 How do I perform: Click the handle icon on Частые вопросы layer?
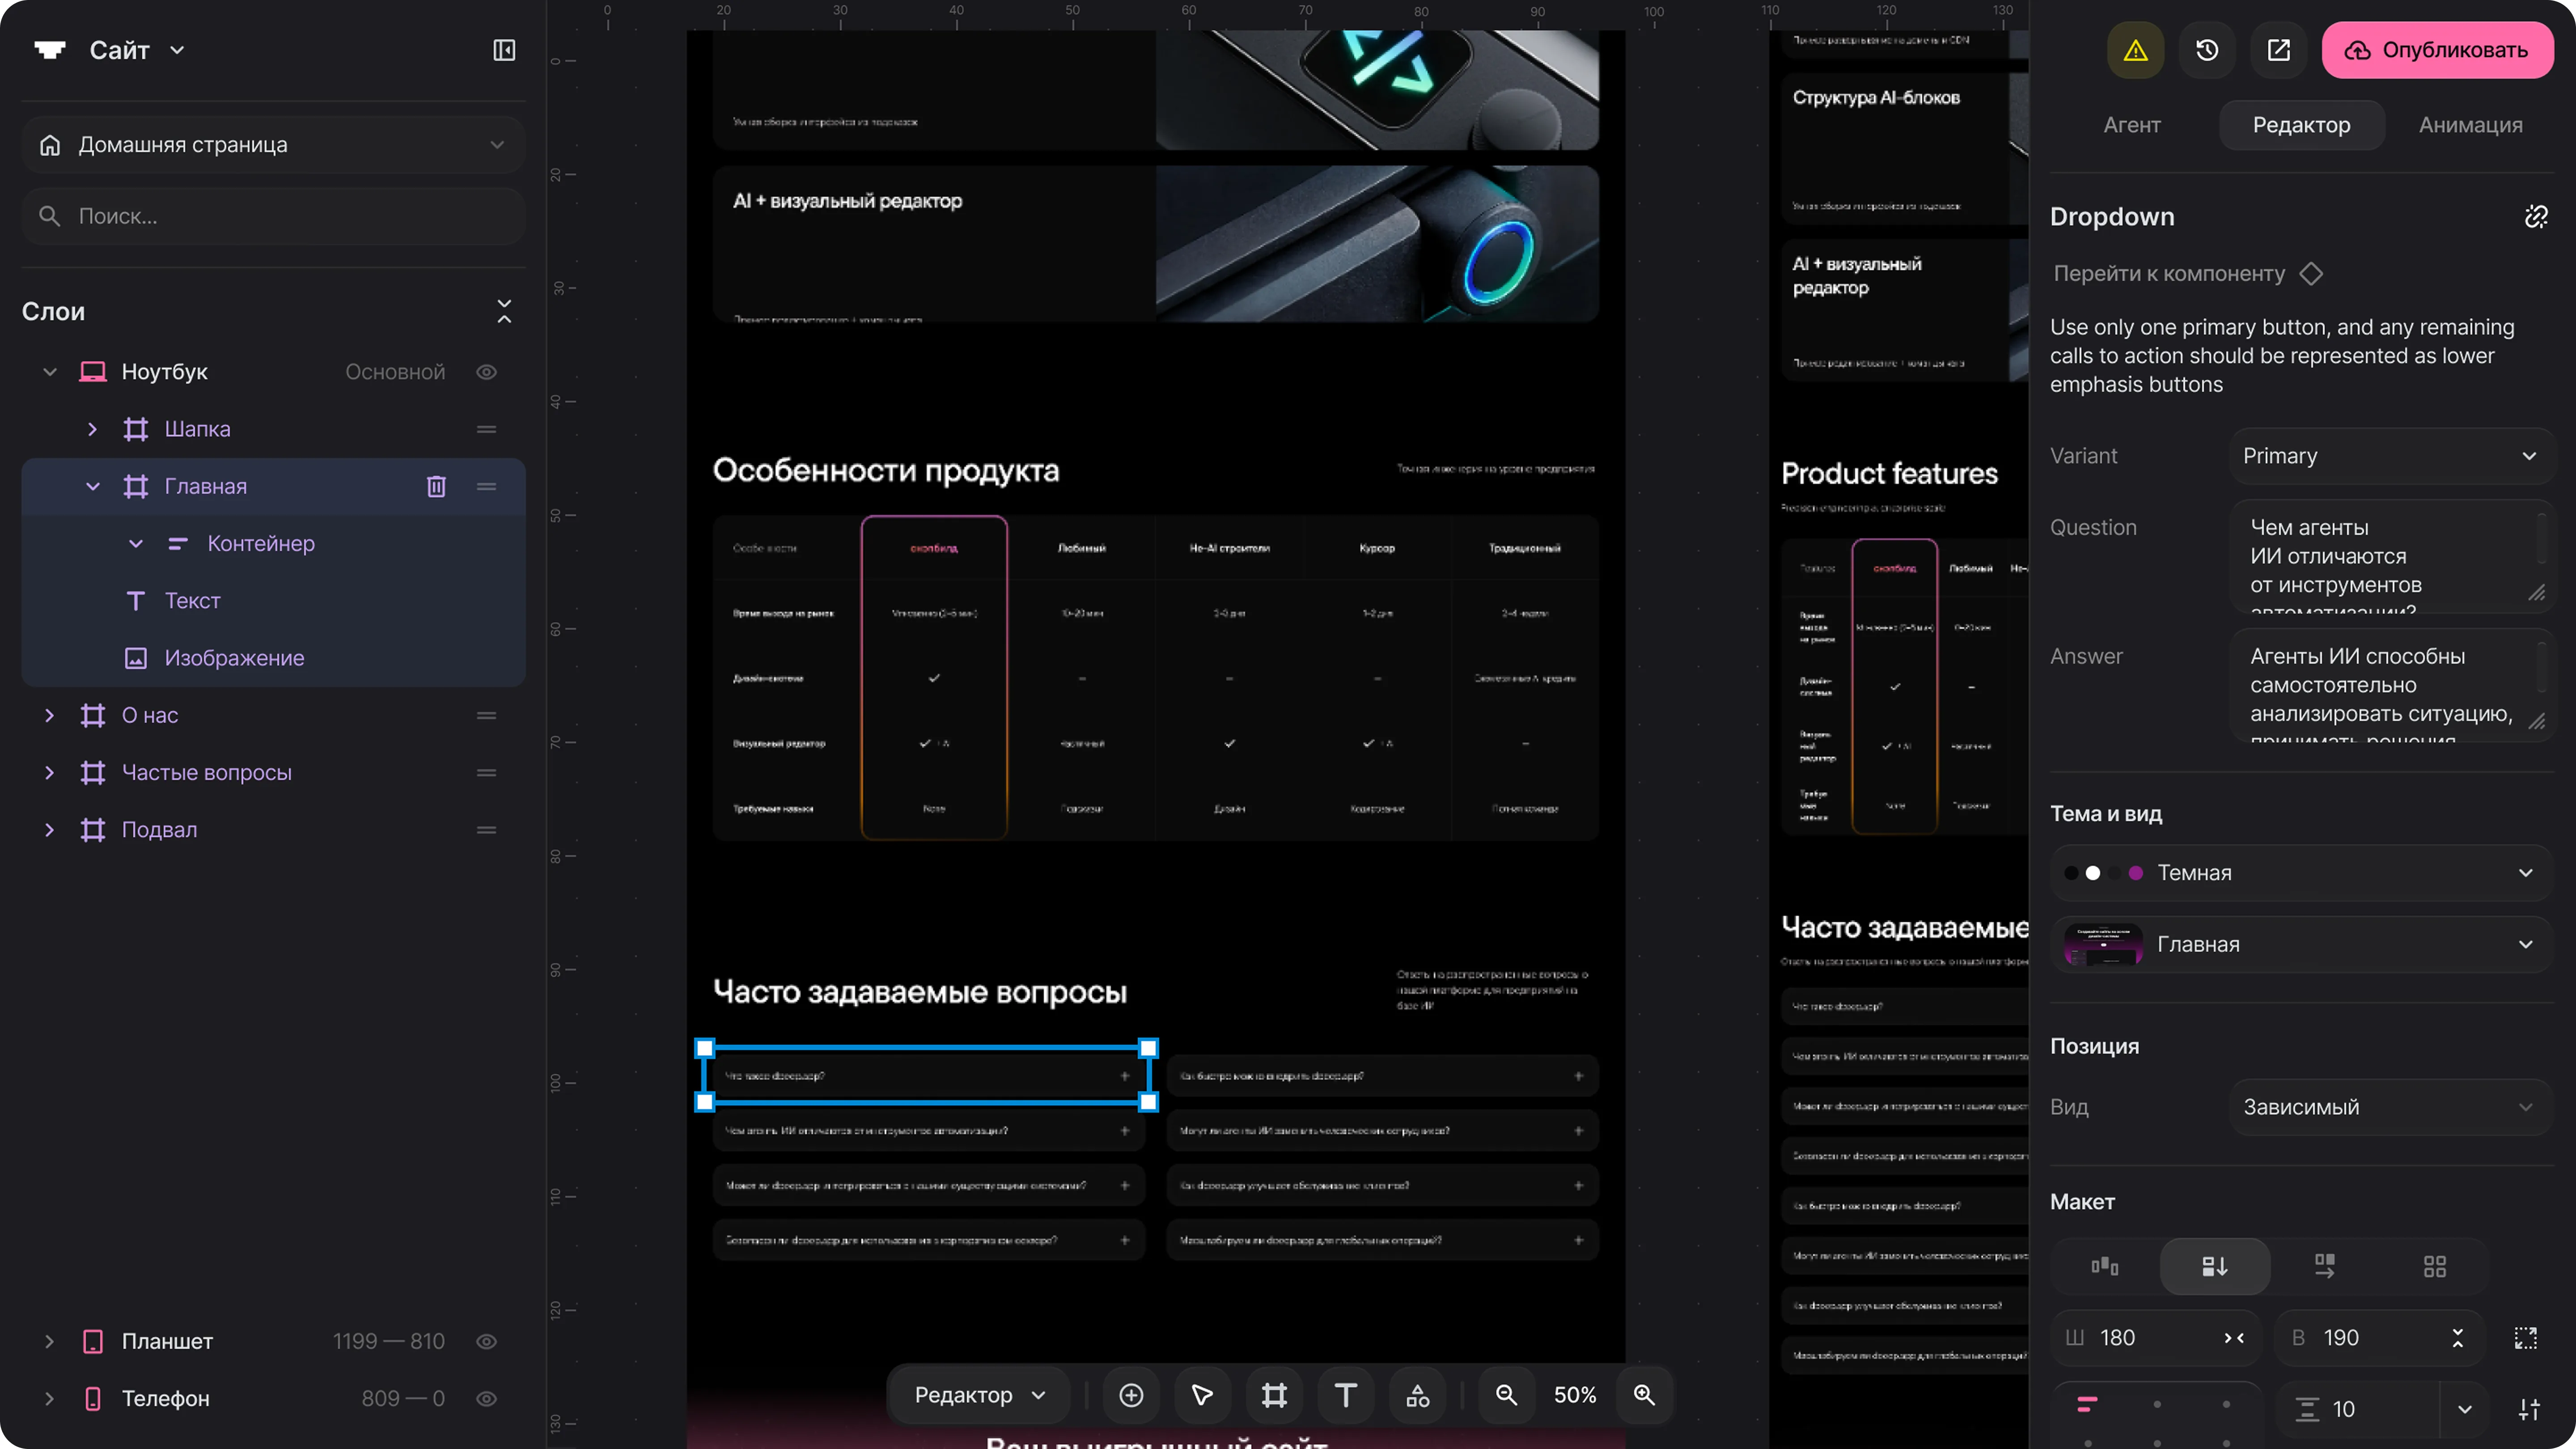coord(487,772)
